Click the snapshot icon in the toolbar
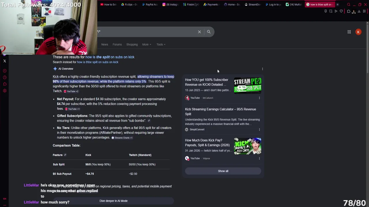Viewport: 369px width, 207px height. pyautogui.click(x=331, y=11)
